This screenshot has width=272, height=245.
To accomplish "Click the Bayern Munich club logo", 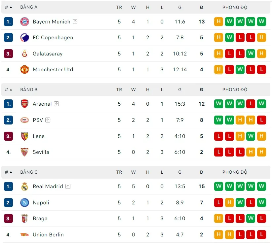I will click(25, 22).
